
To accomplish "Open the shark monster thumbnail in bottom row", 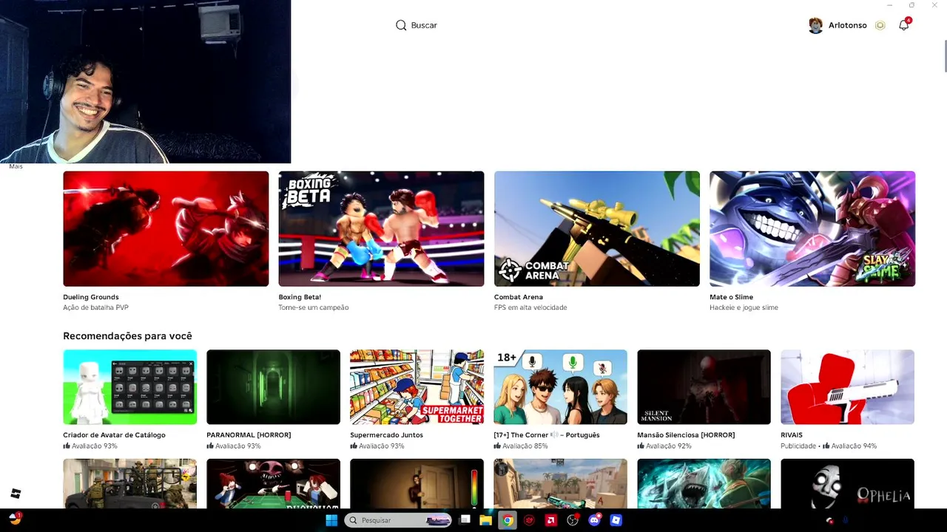I will tap(704, 483).
